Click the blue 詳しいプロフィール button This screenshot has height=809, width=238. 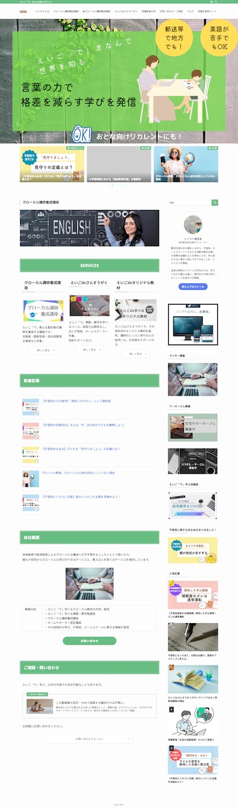pyautogui.click(x=193, y=286)
